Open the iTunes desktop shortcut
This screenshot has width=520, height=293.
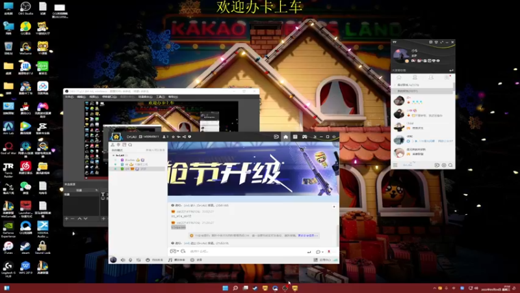point(8,247)
